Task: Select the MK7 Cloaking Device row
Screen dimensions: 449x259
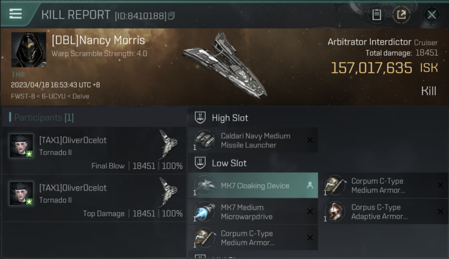Action: [x=255, y=185]
